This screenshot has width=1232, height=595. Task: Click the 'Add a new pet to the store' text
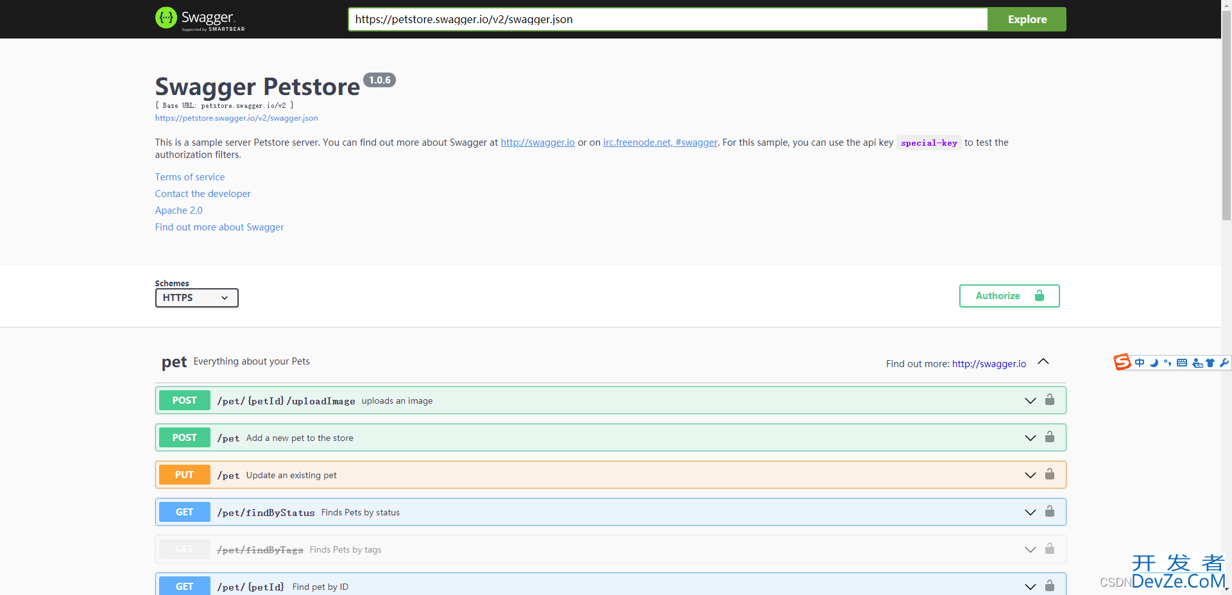(x=300, y=438)
